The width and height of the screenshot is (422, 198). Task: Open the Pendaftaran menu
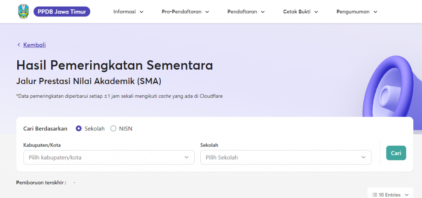[246, 12]
